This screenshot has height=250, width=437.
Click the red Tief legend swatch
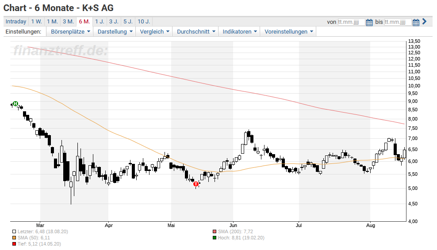pyautogui.click(x=14, y=244)
